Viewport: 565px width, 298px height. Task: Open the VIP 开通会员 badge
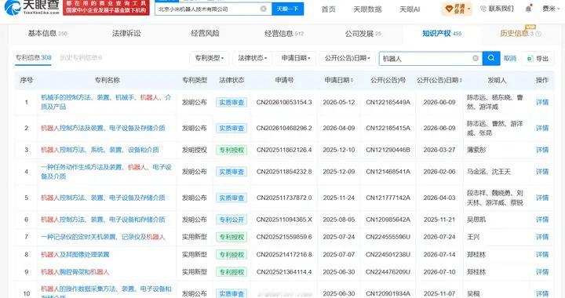tap(457, 9)
